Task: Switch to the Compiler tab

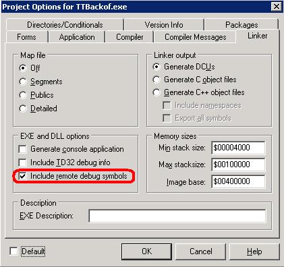Action: [130, 37]
